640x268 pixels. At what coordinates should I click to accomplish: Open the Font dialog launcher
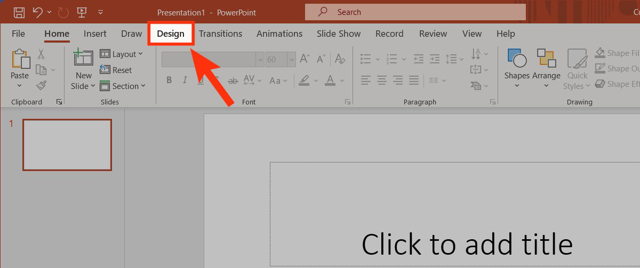tap(348, 102)
